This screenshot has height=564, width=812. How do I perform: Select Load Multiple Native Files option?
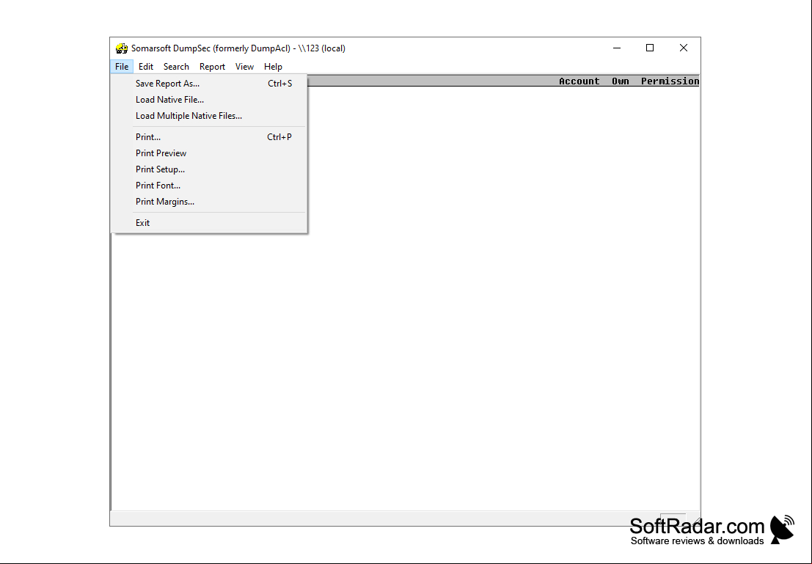pyautogui.click(x=209, y=115)
